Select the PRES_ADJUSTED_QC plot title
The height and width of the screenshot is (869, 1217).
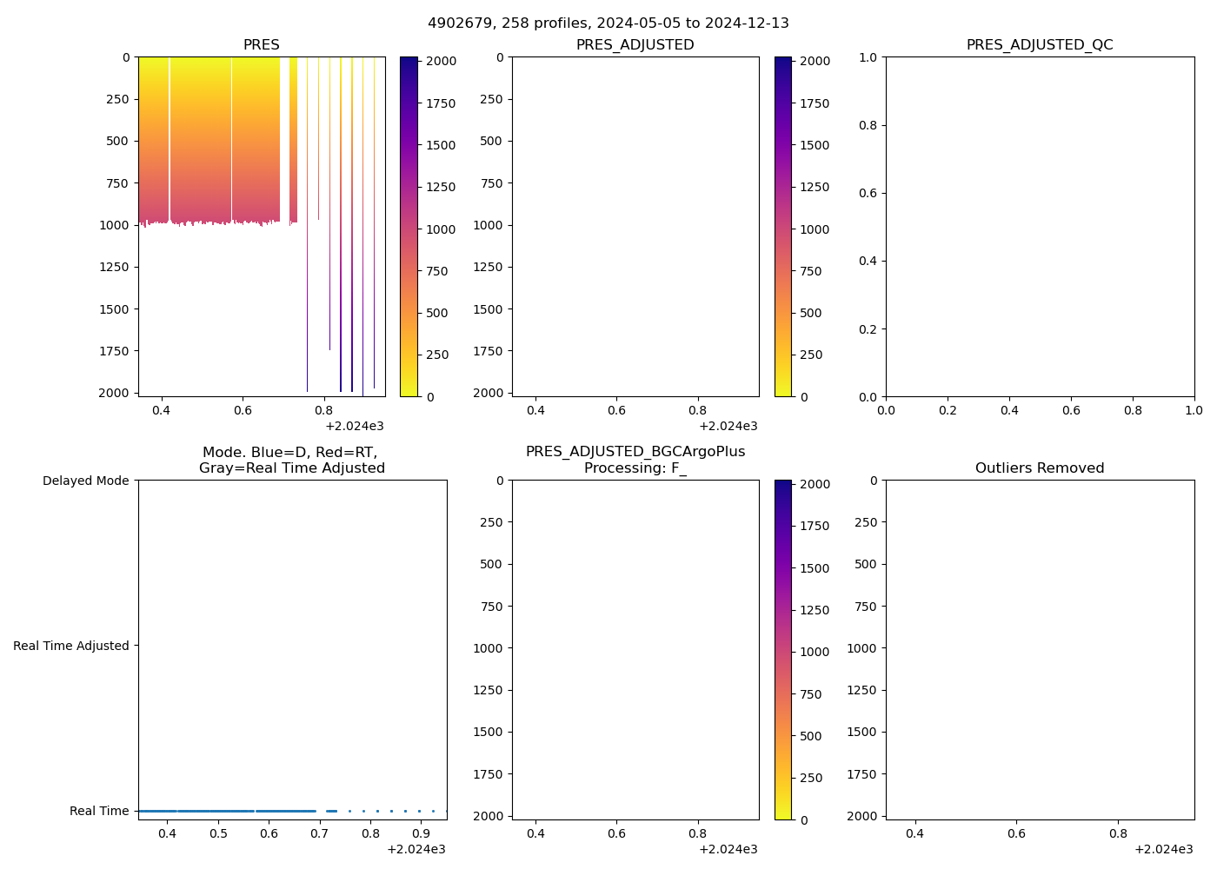(x=1040, y=45)
